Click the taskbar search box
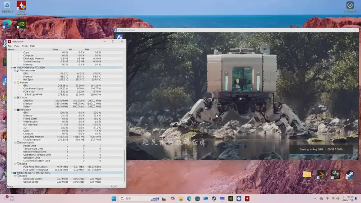361x203 pixels. [x=139, y=198]
